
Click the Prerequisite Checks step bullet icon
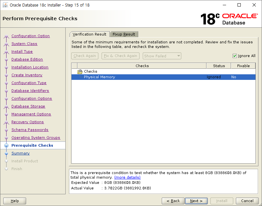pos(6,145)
